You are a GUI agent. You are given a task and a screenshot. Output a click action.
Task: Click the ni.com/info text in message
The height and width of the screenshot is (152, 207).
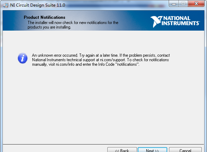65,64
